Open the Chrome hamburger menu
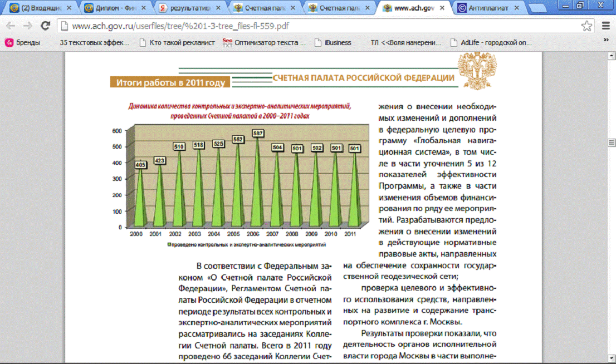 pos(606,26)
